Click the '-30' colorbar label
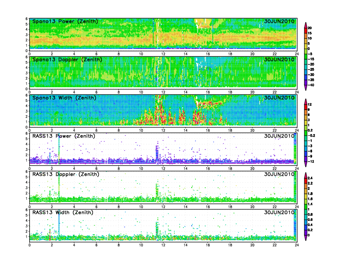341x263 pixels. pyautogui.click(x=311, y=75)
